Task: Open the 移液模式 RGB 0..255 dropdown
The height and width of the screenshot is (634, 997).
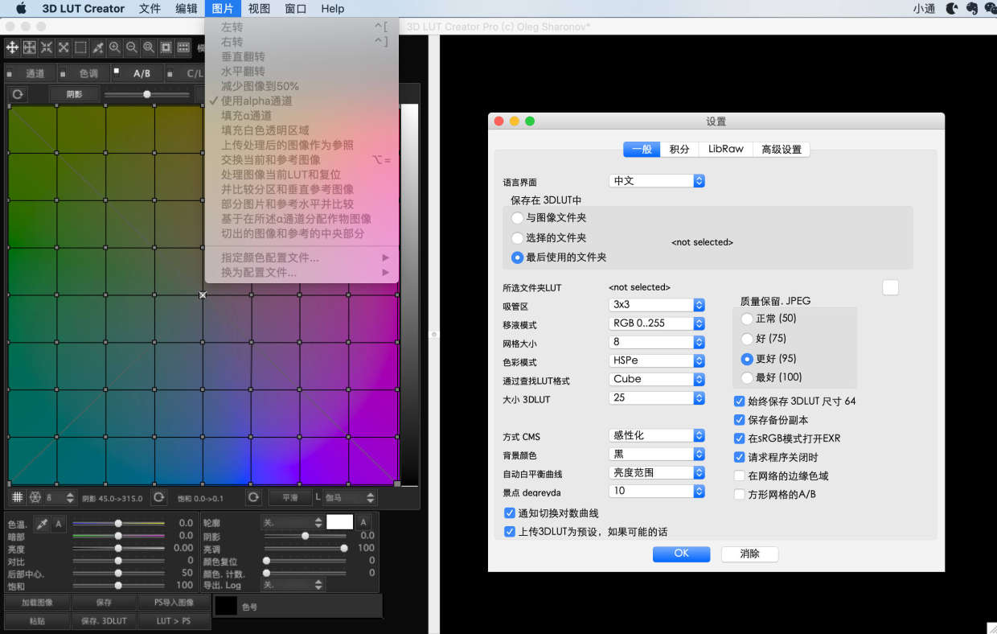Action: coord(657,323)
